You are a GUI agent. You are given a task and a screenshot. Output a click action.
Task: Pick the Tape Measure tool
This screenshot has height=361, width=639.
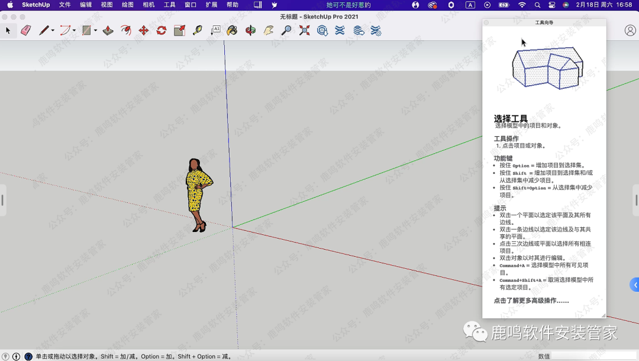coord(197,30)
